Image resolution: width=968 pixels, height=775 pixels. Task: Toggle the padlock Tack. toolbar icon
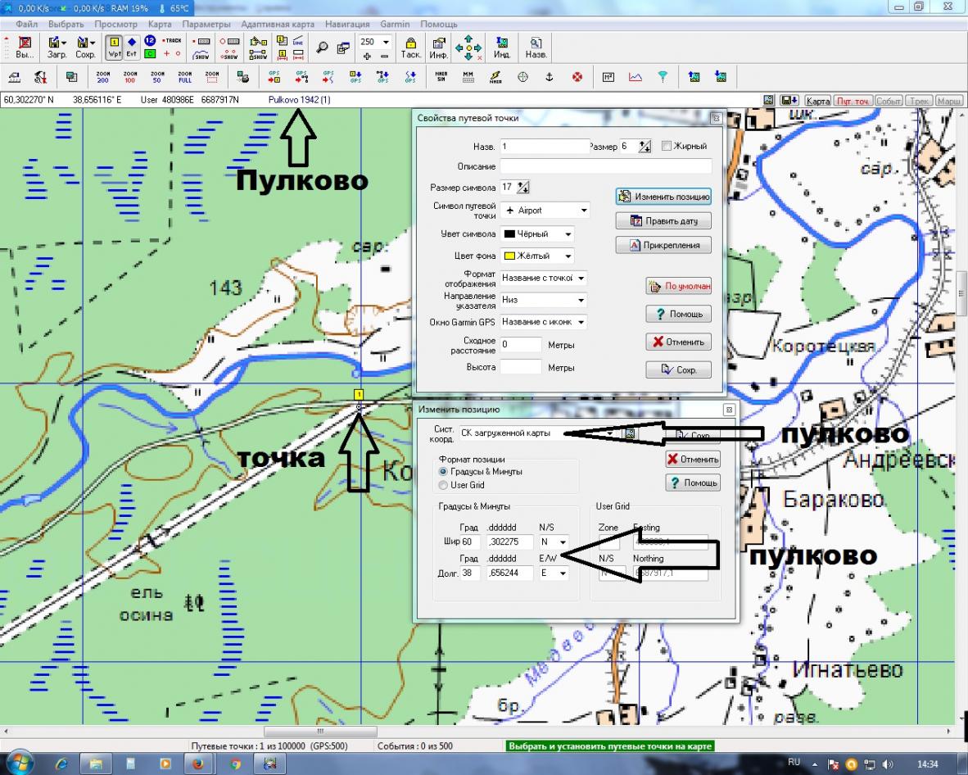point(410,48)
